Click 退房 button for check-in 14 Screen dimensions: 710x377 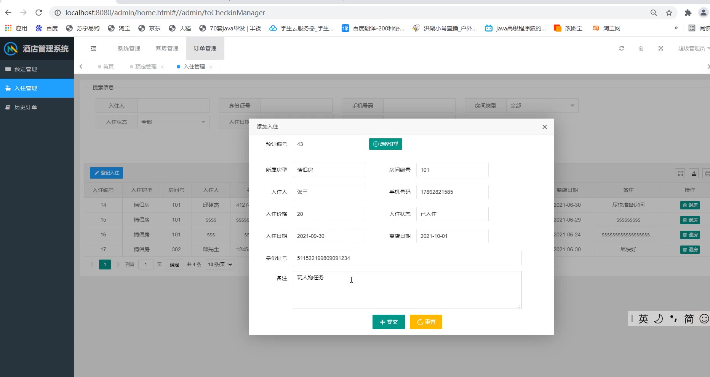click(690, 205)
